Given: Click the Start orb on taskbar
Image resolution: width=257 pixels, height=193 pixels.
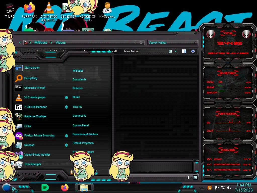Looking at the screenshot, I should coord(6,187).
